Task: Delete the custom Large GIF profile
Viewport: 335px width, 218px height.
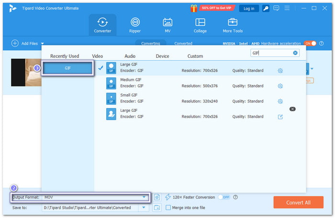Action: [292, 109]
